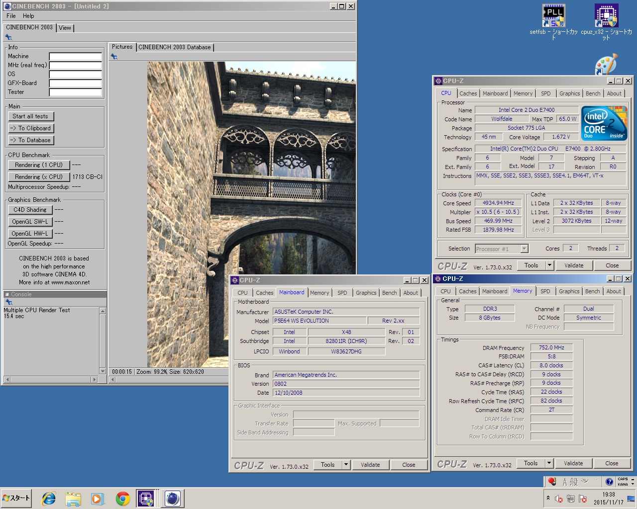Click the Start button
The image size is (637, 509).
tap(16, 498)
